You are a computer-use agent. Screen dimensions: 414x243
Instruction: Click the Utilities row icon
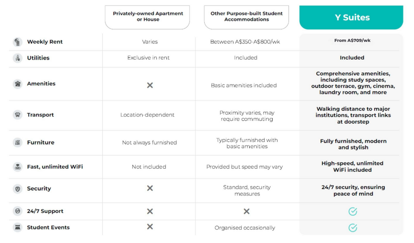click(17, 58)
